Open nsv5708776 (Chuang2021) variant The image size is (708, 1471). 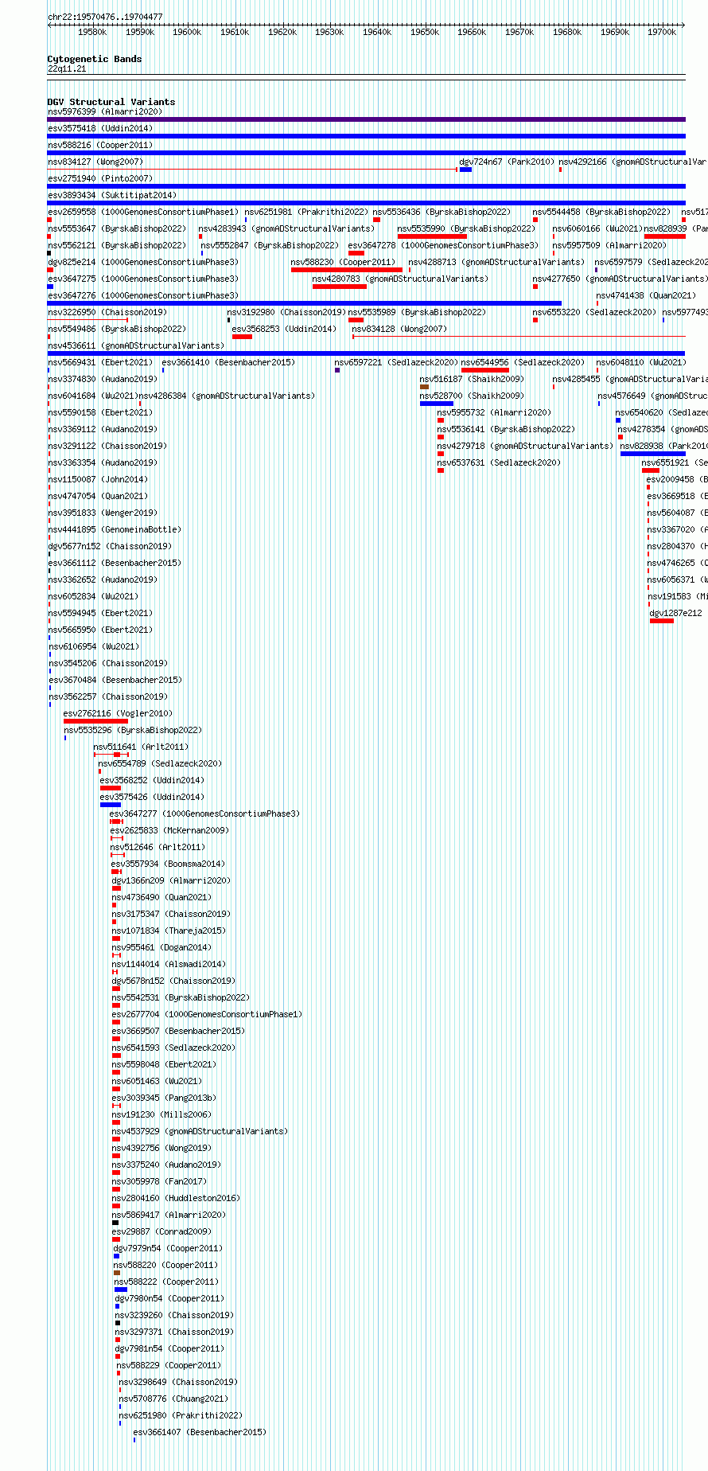[173, 1399]
